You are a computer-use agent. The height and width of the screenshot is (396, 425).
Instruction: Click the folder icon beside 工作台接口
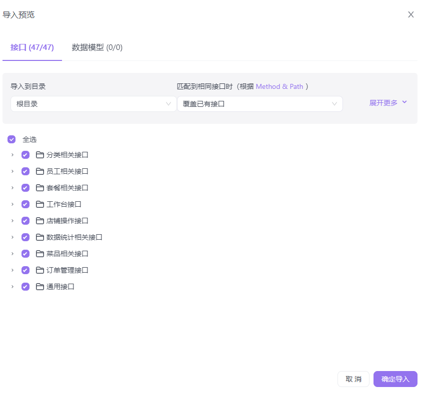(x=40, y=204)
